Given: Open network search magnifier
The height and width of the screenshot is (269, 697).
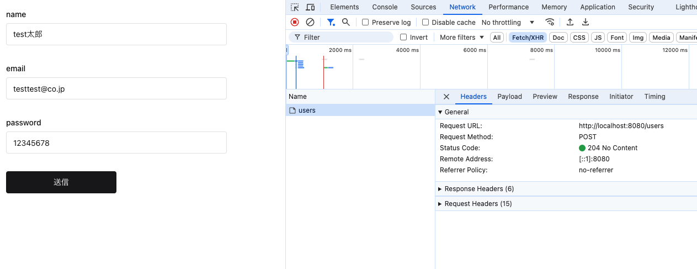Looking at the screenshot, I should [346, 22].
